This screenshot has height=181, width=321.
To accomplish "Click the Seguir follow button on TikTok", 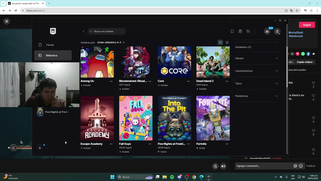I will coord(307,25).
